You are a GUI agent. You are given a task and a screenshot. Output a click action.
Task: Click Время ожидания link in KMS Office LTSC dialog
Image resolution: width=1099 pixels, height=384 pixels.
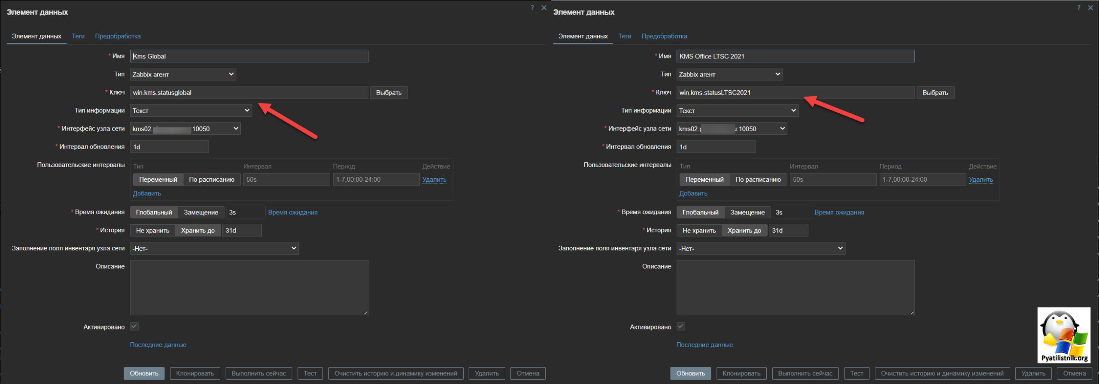[x=839, y=212]
